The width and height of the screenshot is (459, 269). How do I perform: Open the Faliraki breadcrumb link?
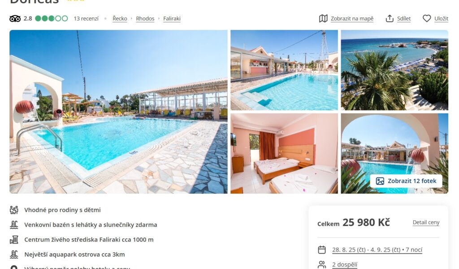click(x=172, y=19)
